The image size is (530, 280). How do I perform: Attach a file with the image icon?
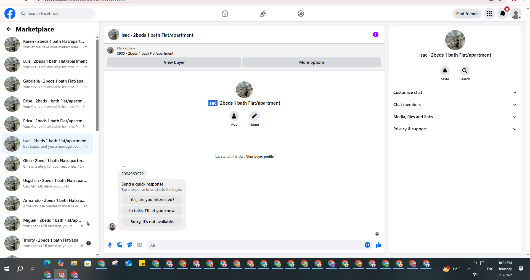(x=120, y=245)
